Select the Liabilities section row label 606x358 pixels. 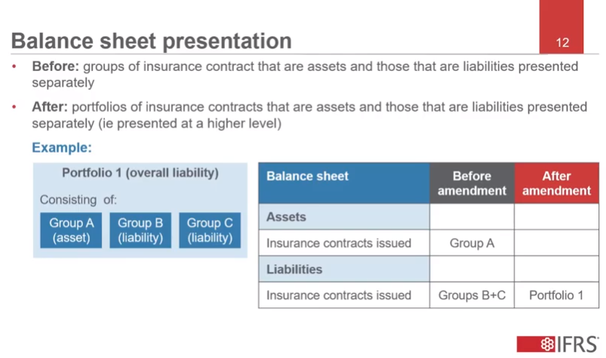[294, 269]
